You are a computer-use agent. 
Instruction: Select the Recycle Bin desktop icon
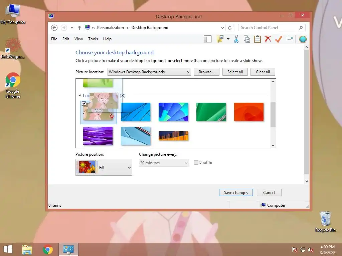pyautogui.click(x=325, y=222)
